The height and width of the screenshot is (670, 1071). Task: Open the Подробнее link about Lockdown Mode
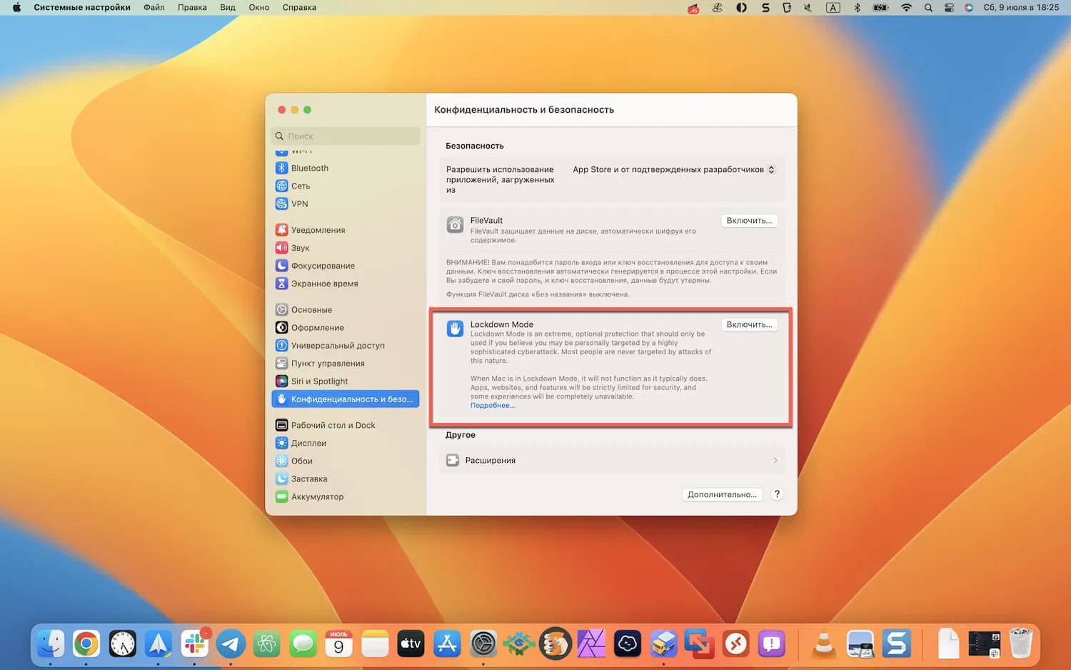pyautogui.click(x=493, y=406)
